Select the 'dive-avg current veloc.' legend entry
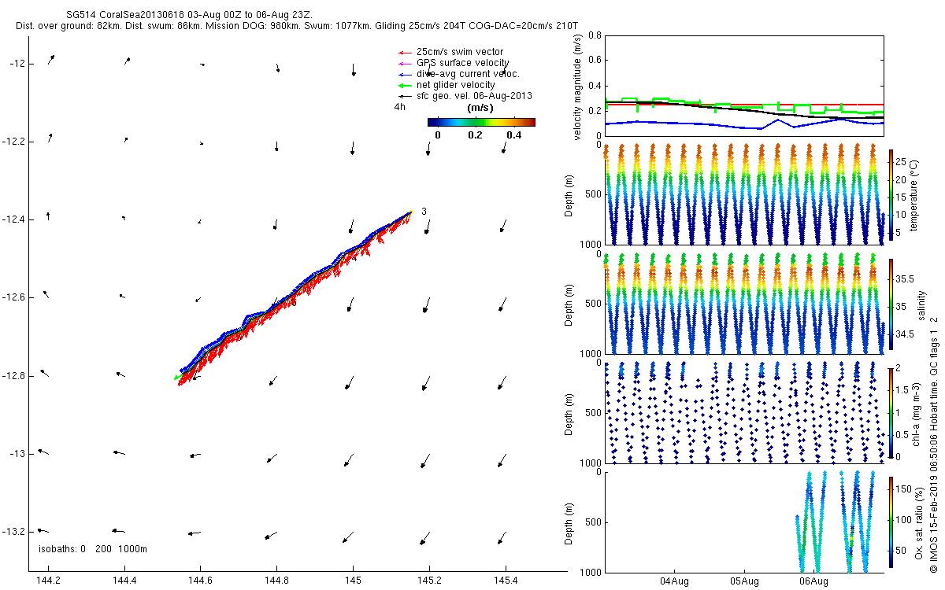 tap(468, 74)
